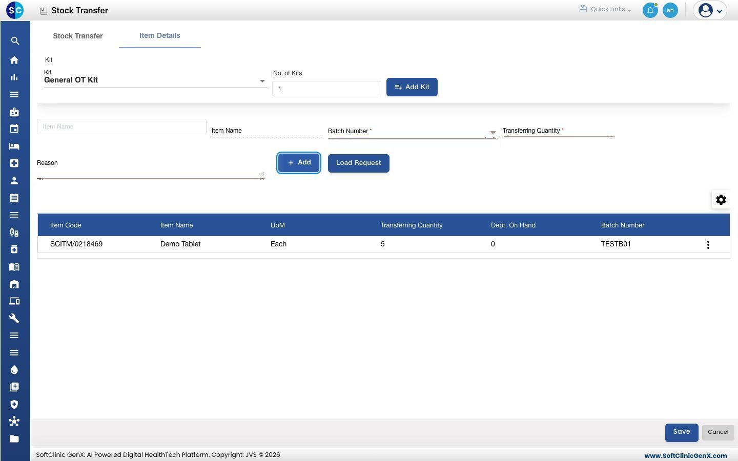Open the hub network sidebar icon
The image size is (738, 461).
click(x=14, y=421)
